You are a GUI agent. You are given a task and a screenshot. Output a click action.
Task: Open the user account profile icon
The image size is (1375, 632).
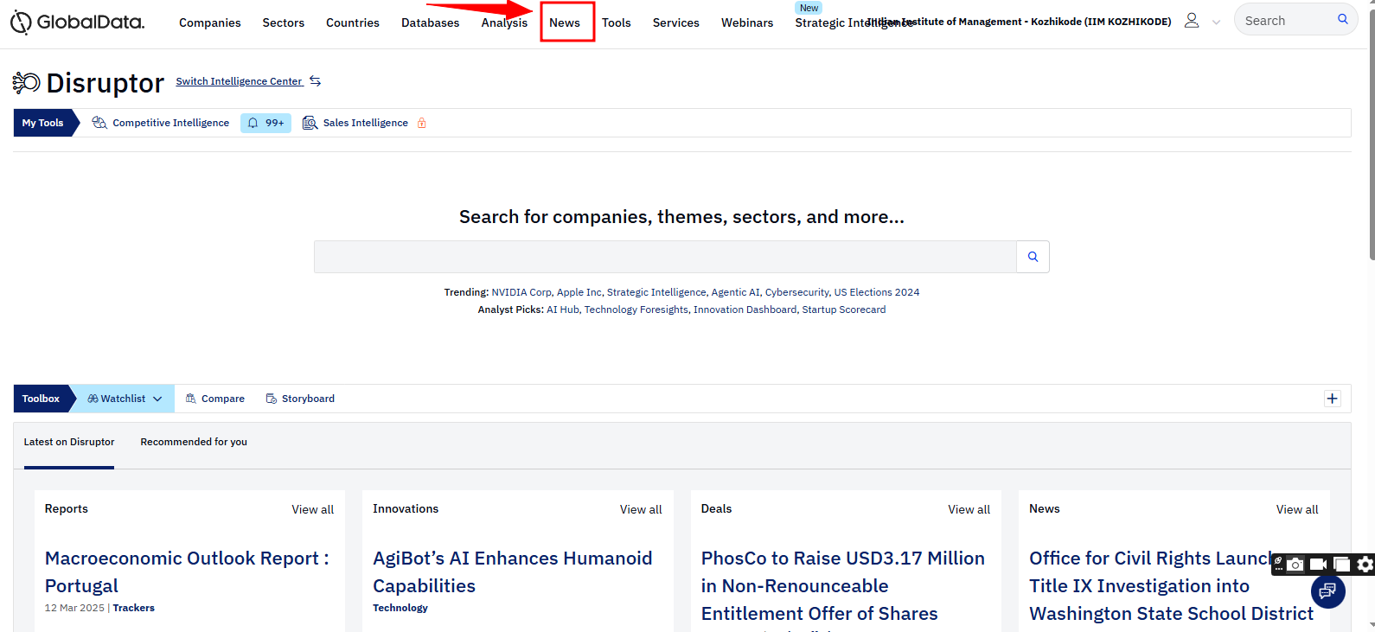click(x=1191, y=21)
